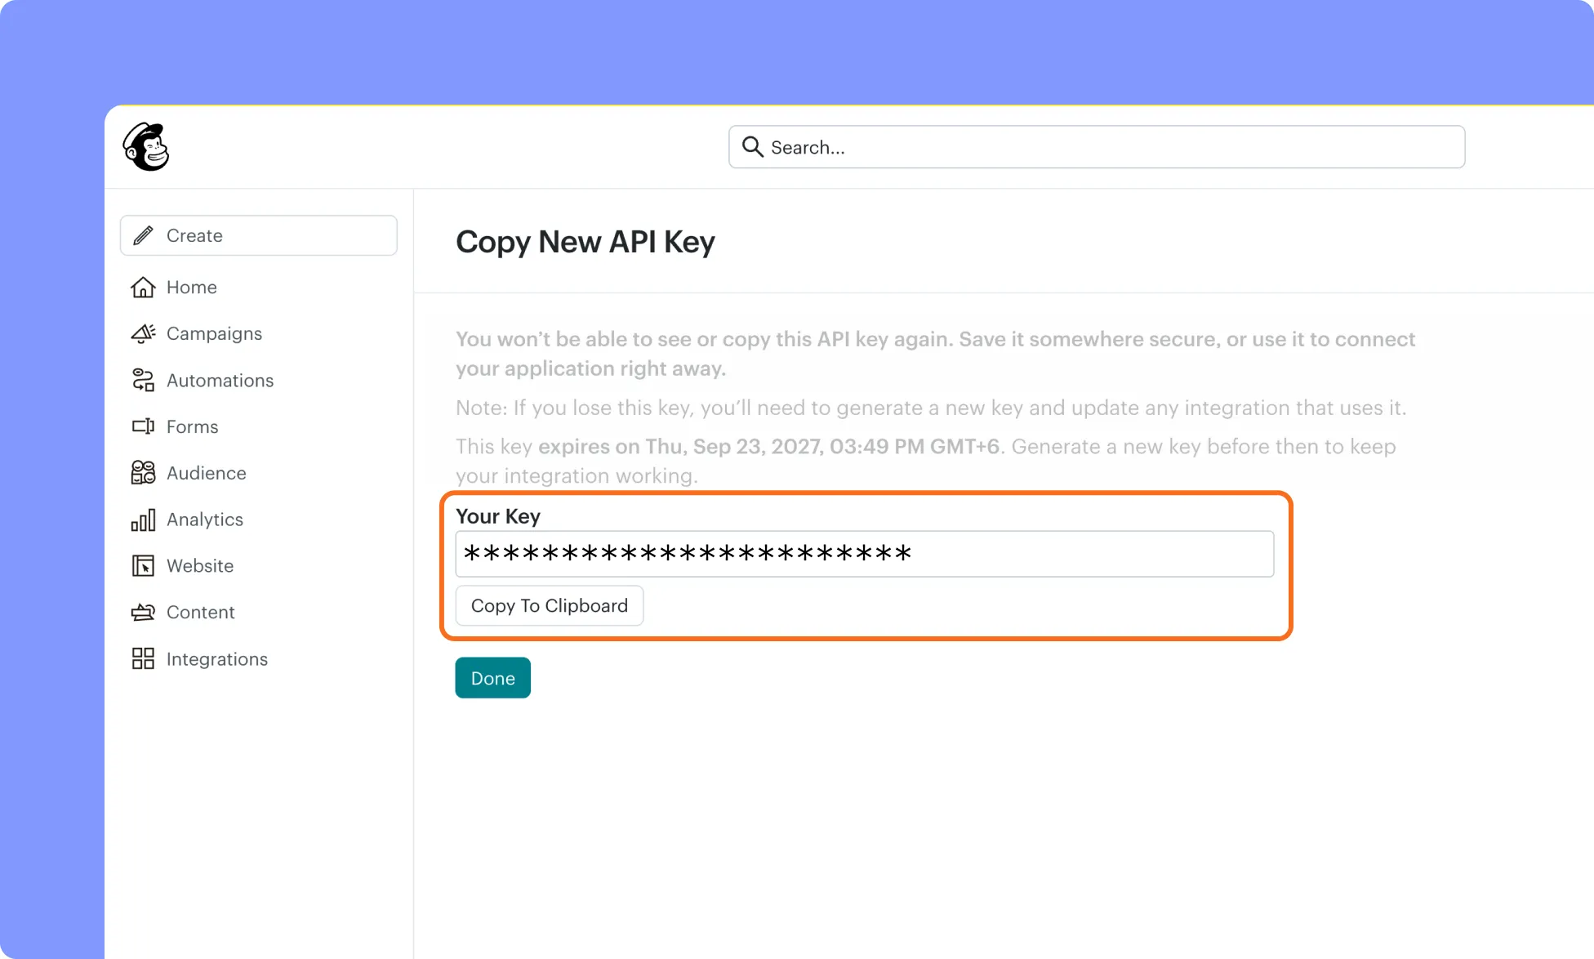Click the Audience people icon

143,473
